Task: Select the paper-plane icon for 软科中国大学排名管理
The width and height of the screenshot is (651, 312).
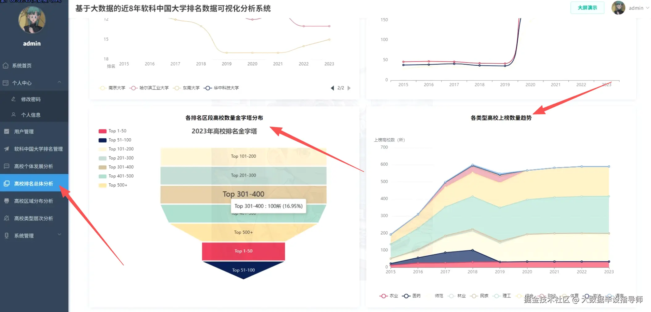Action: tap(6, 149)
